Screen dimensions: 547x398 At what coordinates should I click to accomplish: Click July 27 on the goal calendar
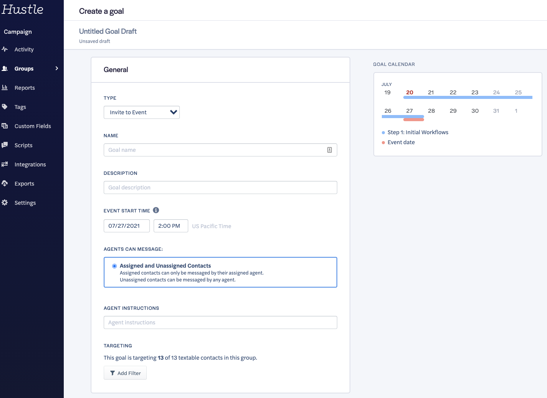pyautogui.click(x=409, y=111)
